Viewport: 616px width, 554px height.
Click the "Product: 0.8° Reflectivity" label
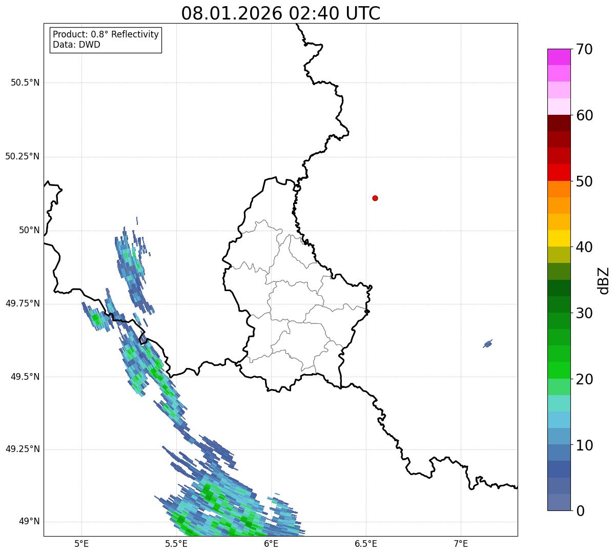coord(106,34)
